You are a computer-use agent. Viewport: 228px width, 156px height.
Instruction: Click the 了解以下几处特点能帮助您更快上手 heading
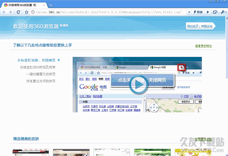[42, 45]
